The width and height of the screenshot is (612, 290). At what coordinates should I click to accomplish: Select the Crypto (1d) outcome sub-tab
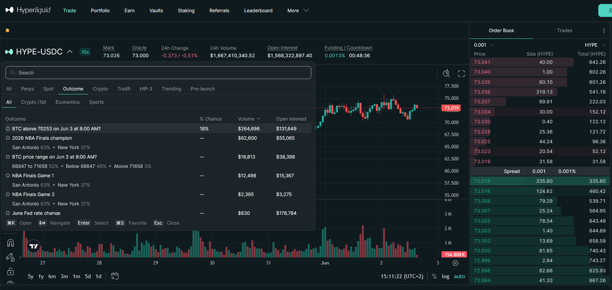point(34,102)
